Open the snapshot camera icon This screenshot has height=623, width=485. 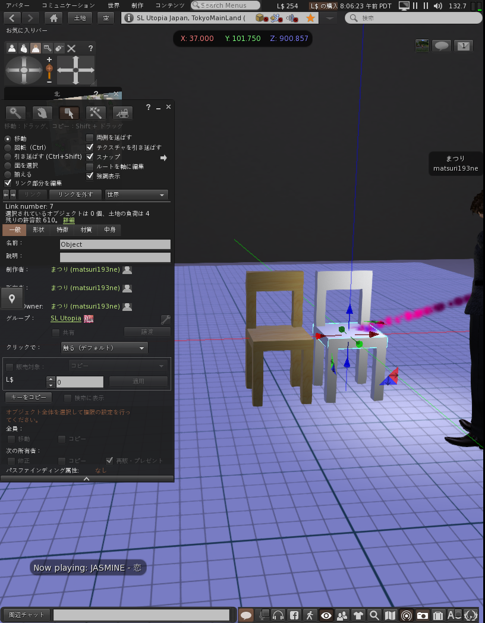point(422,615)
